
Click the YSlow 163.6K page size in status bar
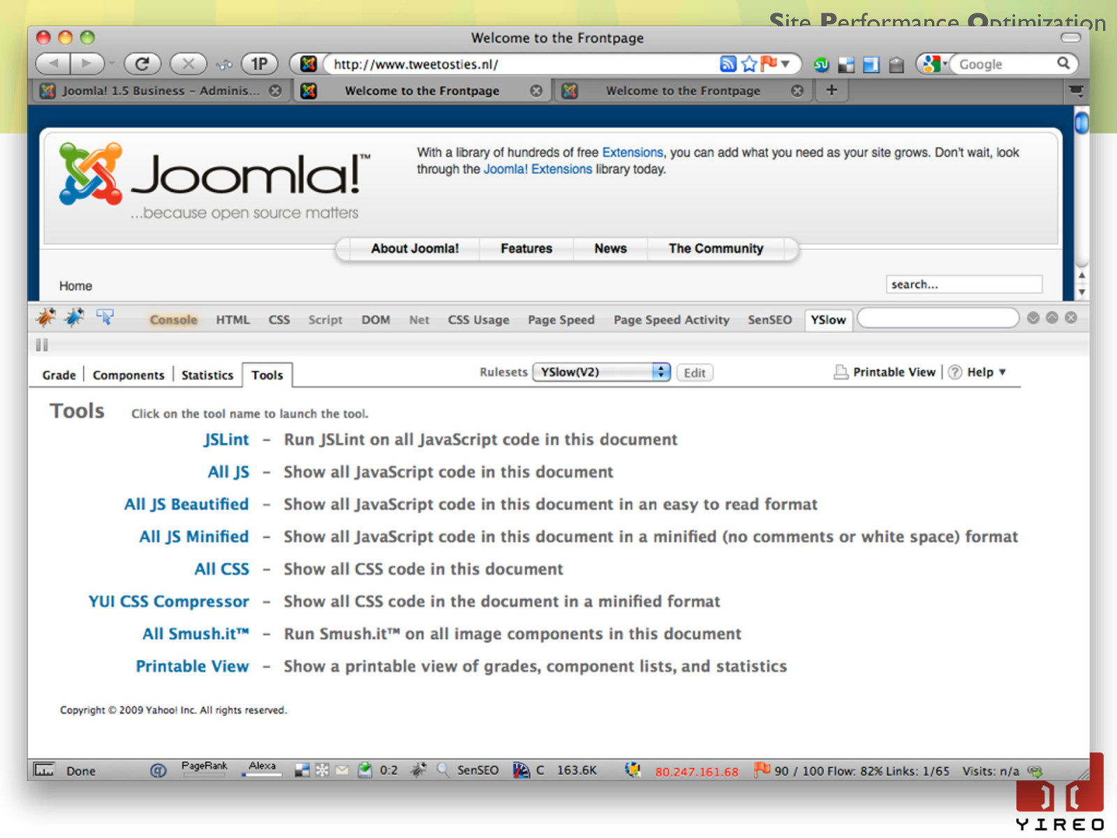tap(577, 770)
